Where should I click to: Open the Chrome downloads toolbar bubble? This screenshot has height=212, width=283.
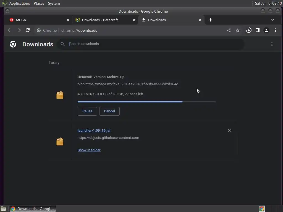click(249, 30)
